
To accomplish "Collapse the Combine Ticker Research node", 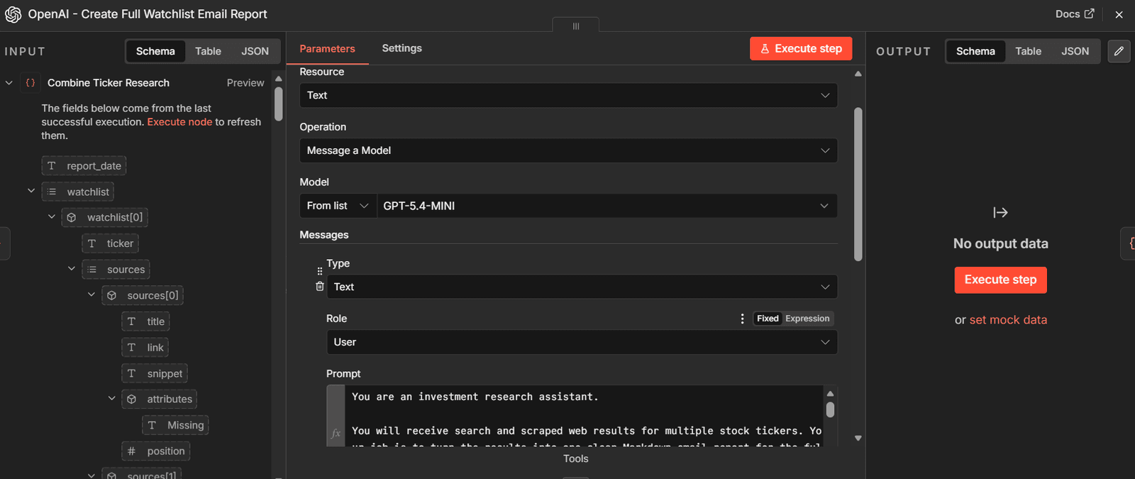I will click(x=9, y=83).
